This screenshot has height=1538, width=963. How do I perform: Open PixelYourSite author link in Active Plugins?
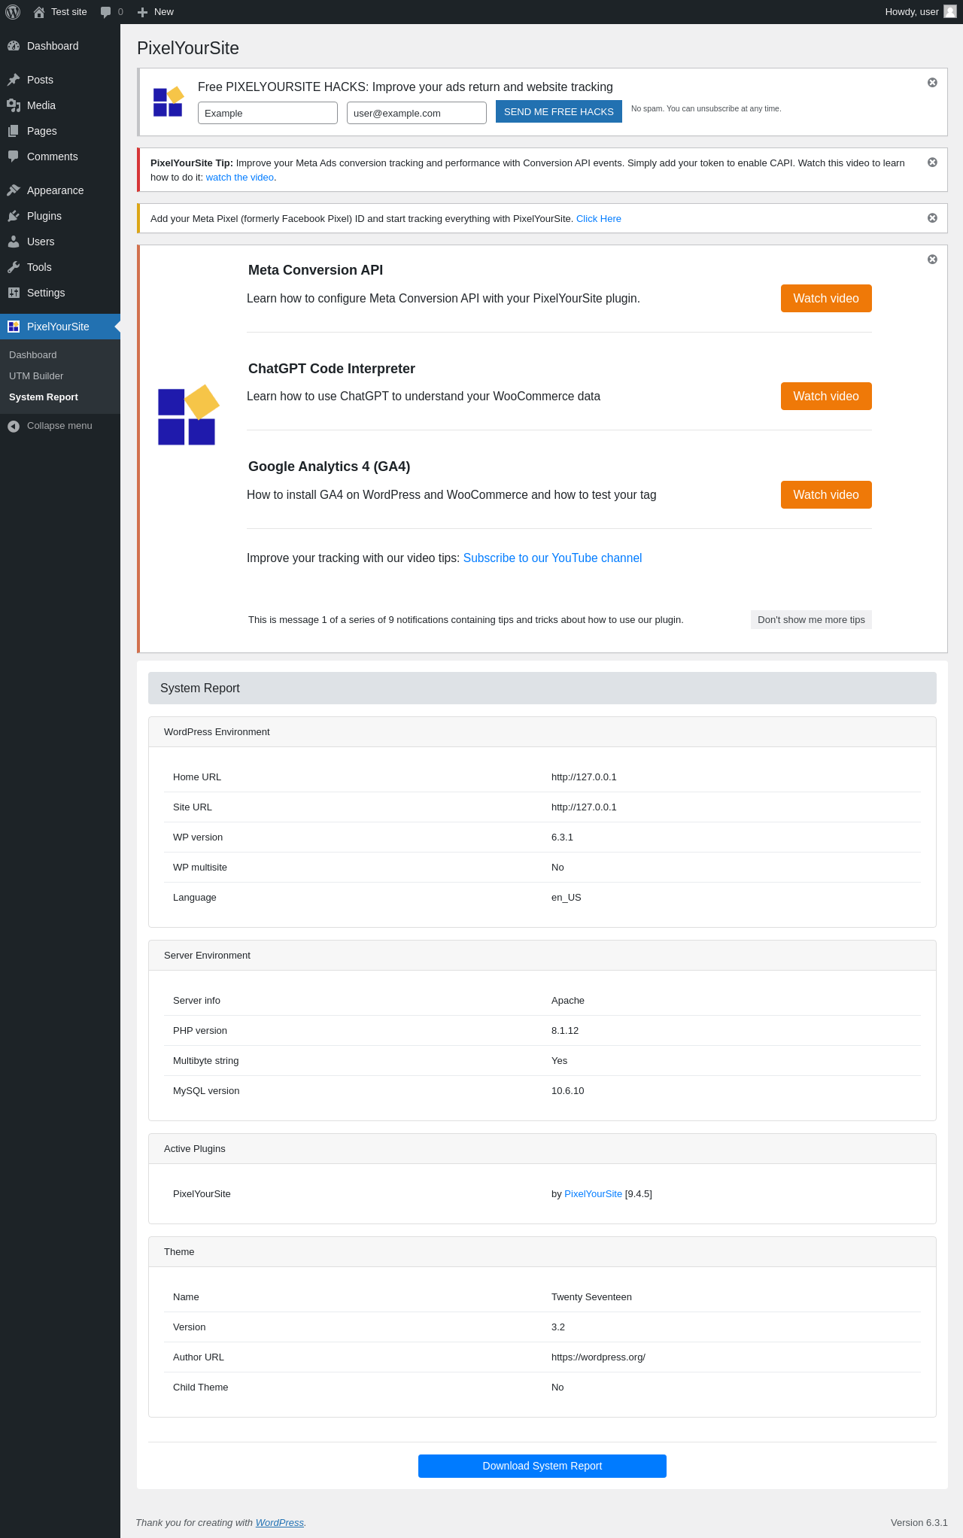[593, 1194]
